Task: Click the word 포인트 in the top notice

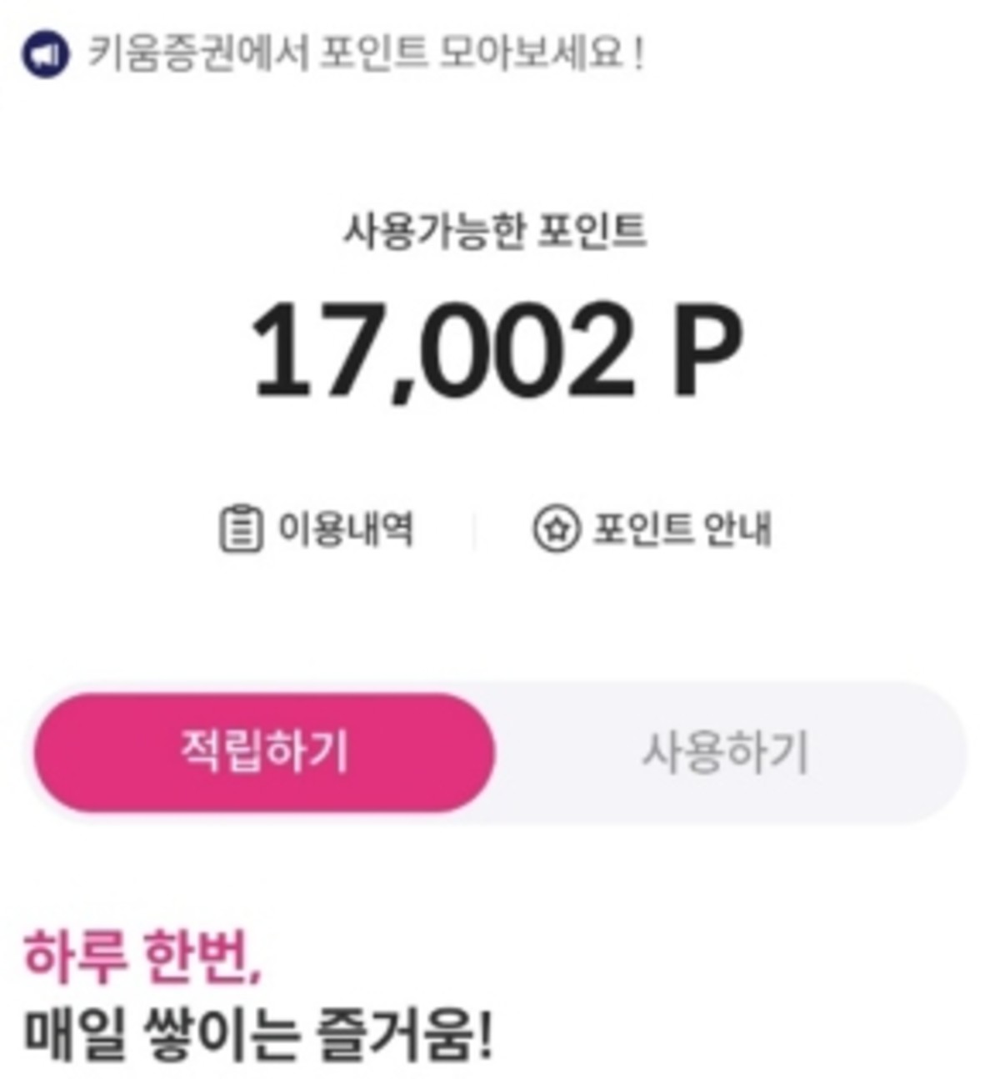Action: (x=373, y=55)
